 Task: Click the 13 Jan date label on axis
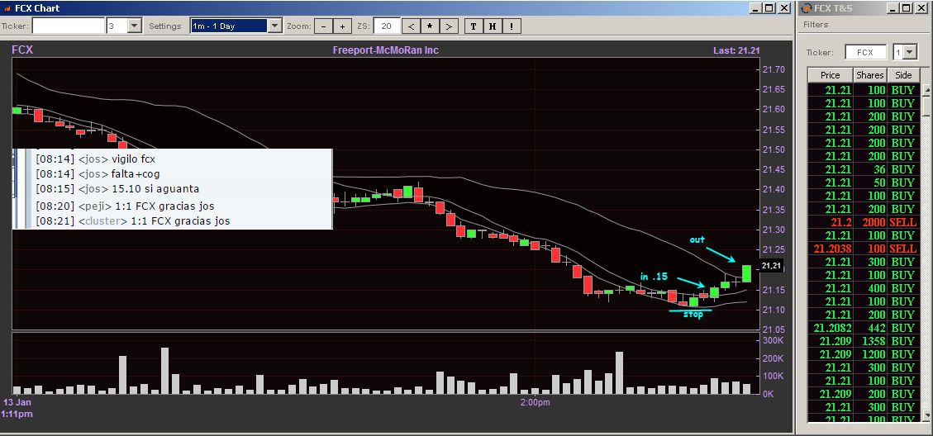16,403
